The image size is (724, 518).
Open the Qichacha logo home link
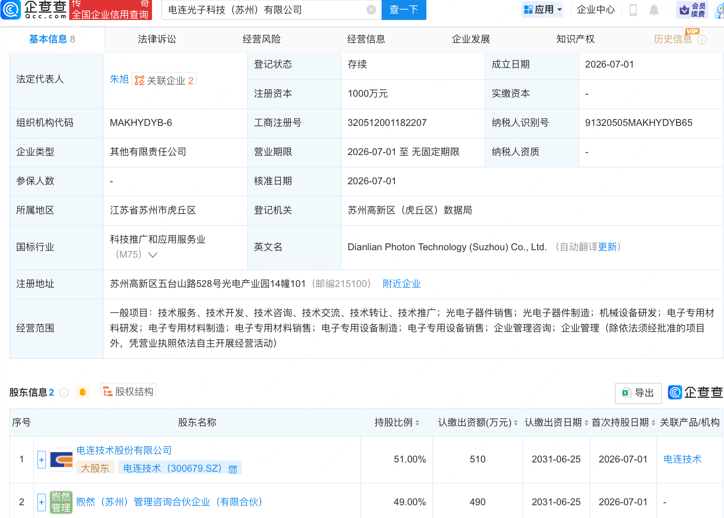click(x=34, y=10)
